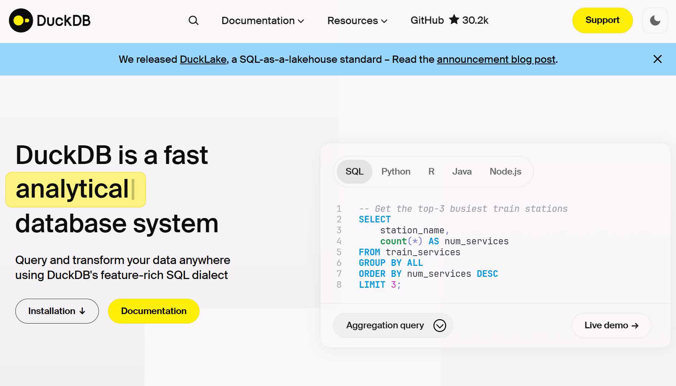This screenshot has width=676, height=386.
Task: Click the code comment about busiest train stations
Action: coord(463,209)
